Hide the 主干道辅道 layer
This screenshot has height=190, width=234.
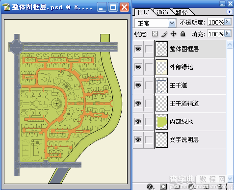138,104
